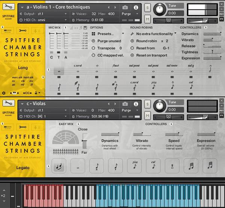This screenshot has width=225, height=208.
Task: Go to next instrument from Violas
Action: tap(115, 104)
